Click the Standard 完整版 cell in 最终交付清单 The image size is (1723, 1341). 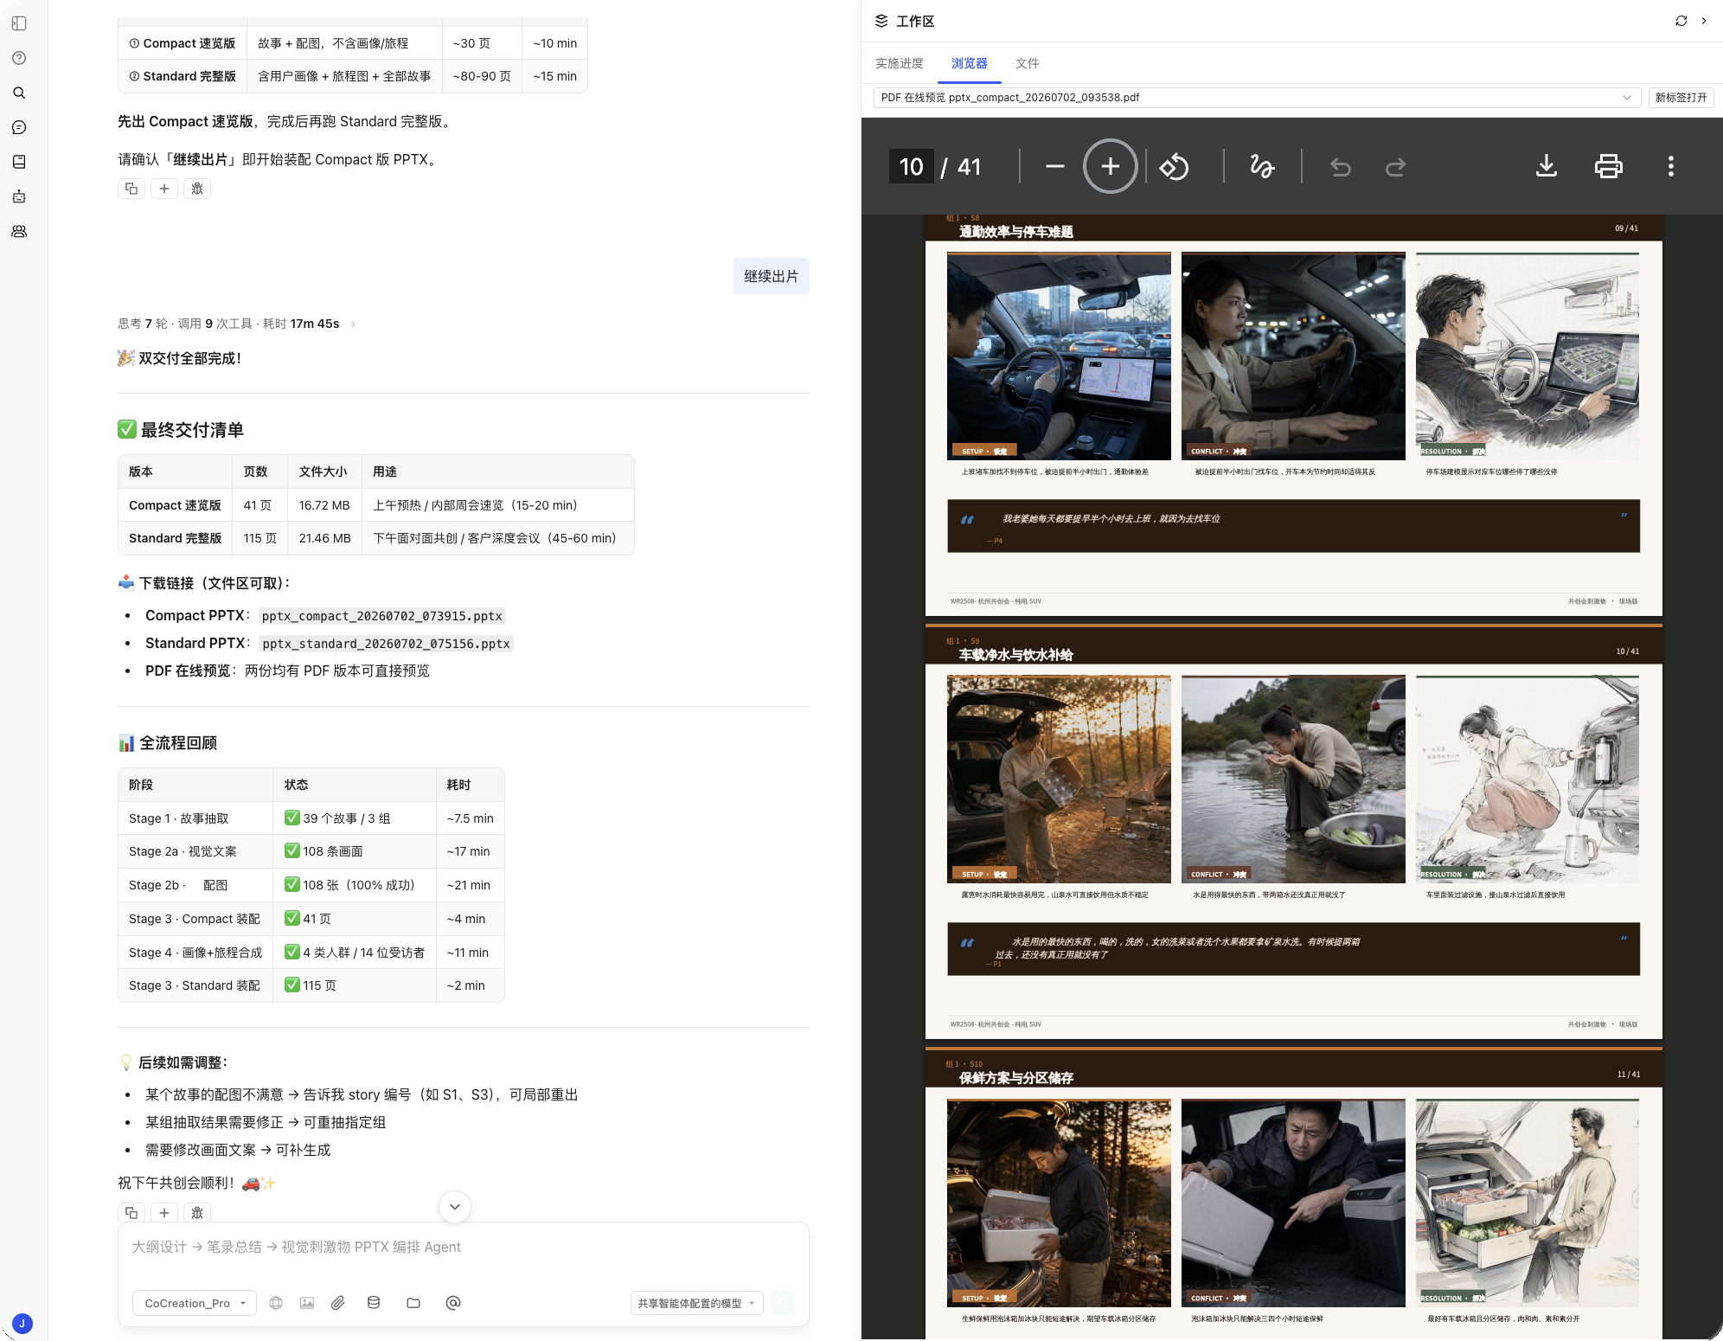pyautogui.click(x=176, y=538)
